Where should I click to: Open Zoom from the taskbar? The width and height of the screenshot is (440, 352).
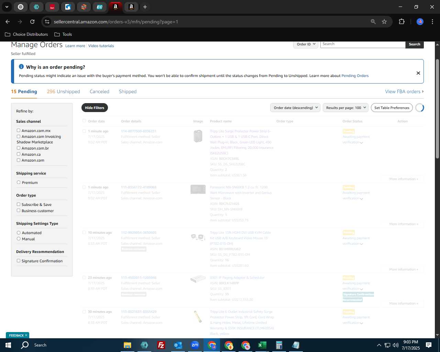pyautogui.click(x=195, y=345)
